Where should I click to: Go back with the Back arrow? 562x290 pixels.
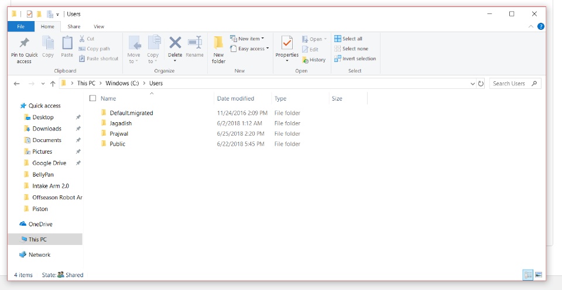(16, 84)
